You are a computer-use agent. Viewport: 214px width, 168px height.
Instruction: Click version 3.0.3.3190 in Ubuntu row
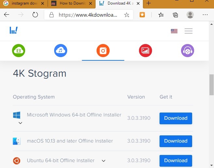[139, 160]
